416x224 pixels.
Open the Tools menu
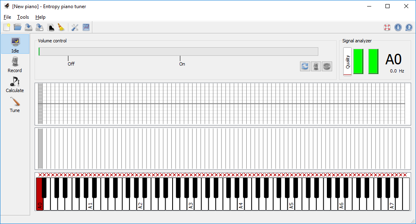[23, 17]
